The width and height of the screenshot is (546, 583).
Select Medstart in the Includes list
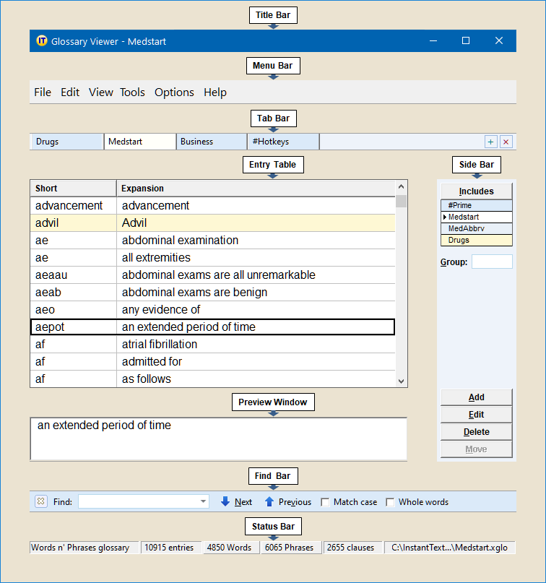[476, 217]
